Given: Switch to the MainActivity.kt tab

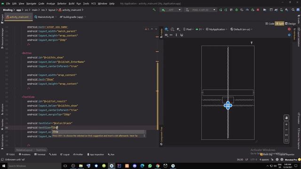Looking at the screenshot, I should 45,17.
